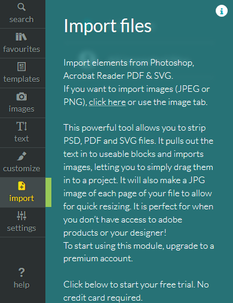The image size is (233, 303).
Task: Click the help label at bottom
Action: coord(22,285)
